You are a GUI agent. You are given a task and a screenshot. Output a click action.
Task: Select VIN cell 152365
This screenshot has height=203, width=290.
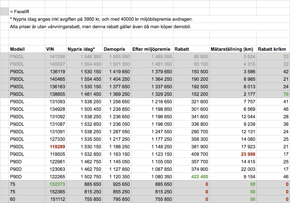tap(55, 192)
